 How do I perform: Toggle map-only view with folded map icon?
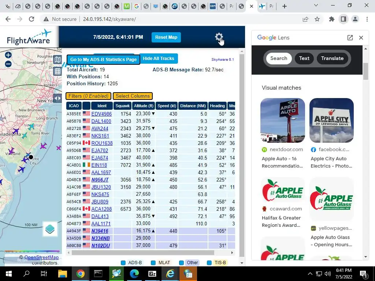57,60
